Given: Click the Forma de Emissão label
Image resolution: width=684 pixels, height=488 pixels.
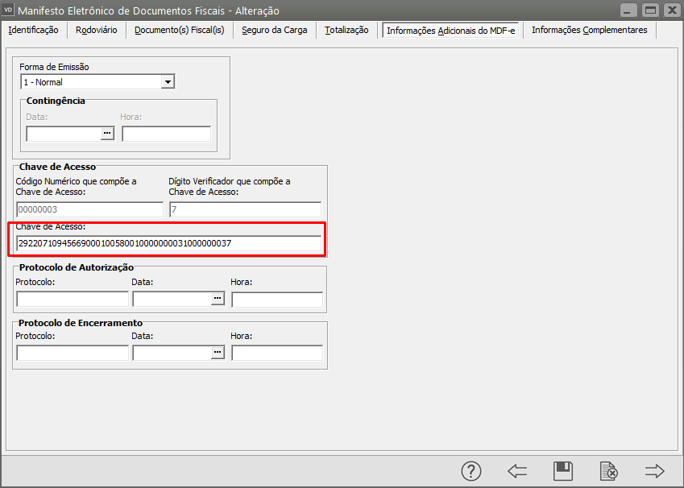Looking at the screenshot, I should click(54, 67).
